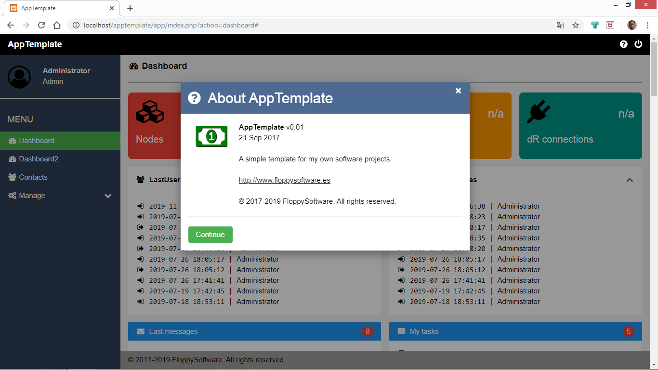Image resolution: width=658 pixels, height=370 pixels.
Task: Click the dashboard gauge icon in page heading
Action: pyautogui.click(x=133, y=66)
